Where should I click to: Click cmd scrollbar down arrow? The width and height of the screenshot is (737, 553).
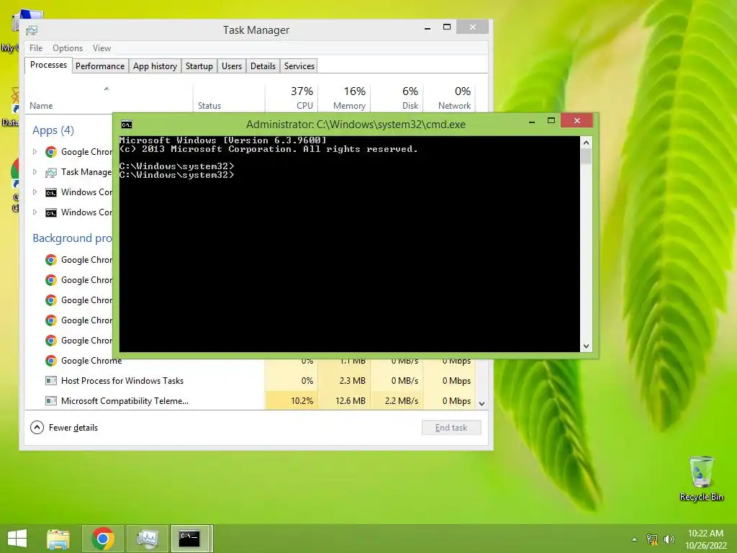coord(586,346)
